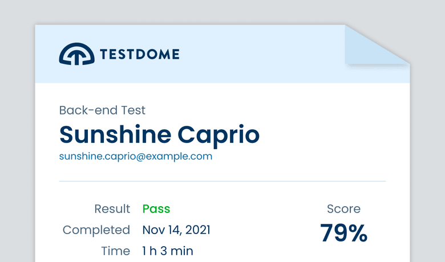Image resolution: width=445 pixels, height=262 pixels.
Task: Click the Completed label
Action: [x=96, y=230]
